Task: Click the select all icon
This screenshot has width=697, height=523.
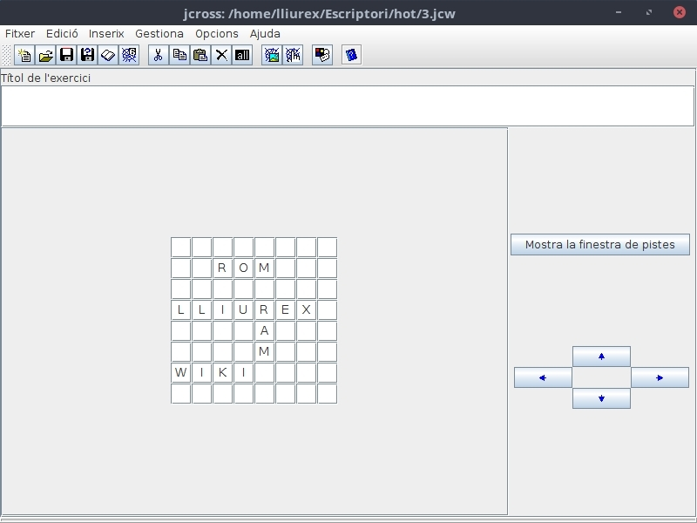Action: (242, 55)
